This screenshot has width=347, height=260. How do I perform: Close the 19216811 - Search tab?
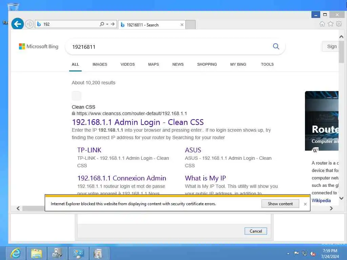(182, 25)
